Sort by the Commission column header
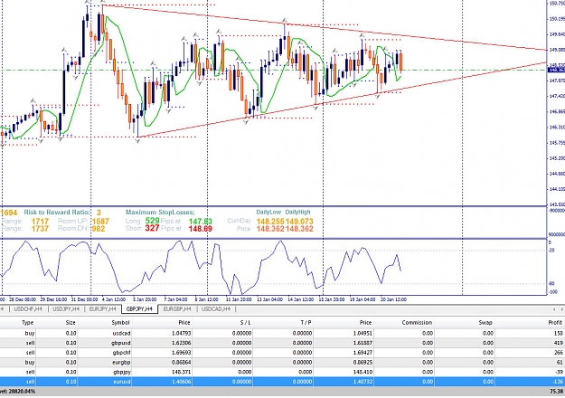The width and height of the screenshot is (565, 398). click(417, 322)
